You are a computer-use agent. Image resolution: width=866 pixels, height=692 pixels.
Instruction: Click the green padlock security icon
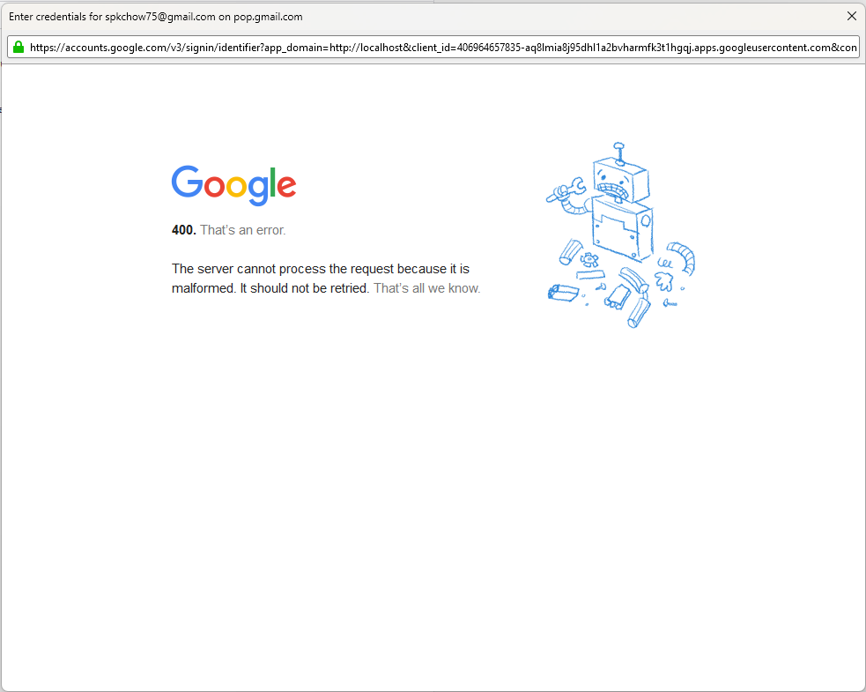click(19, 47)
